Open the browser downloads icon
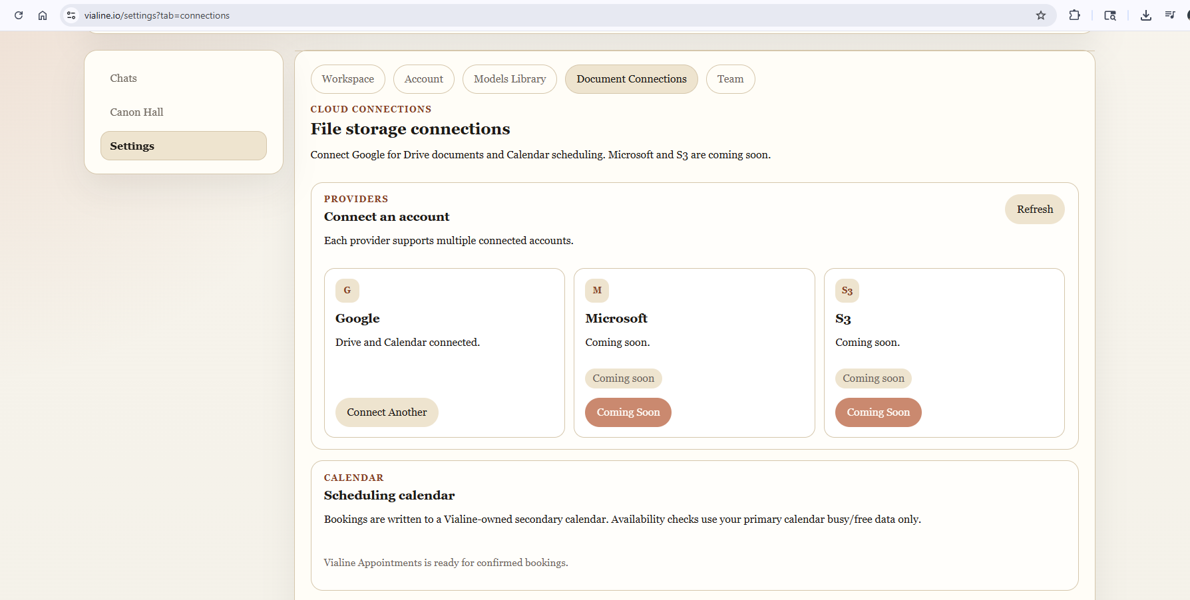Image resolution: width=1190 pixels, height=600 pixels. 1146,15
